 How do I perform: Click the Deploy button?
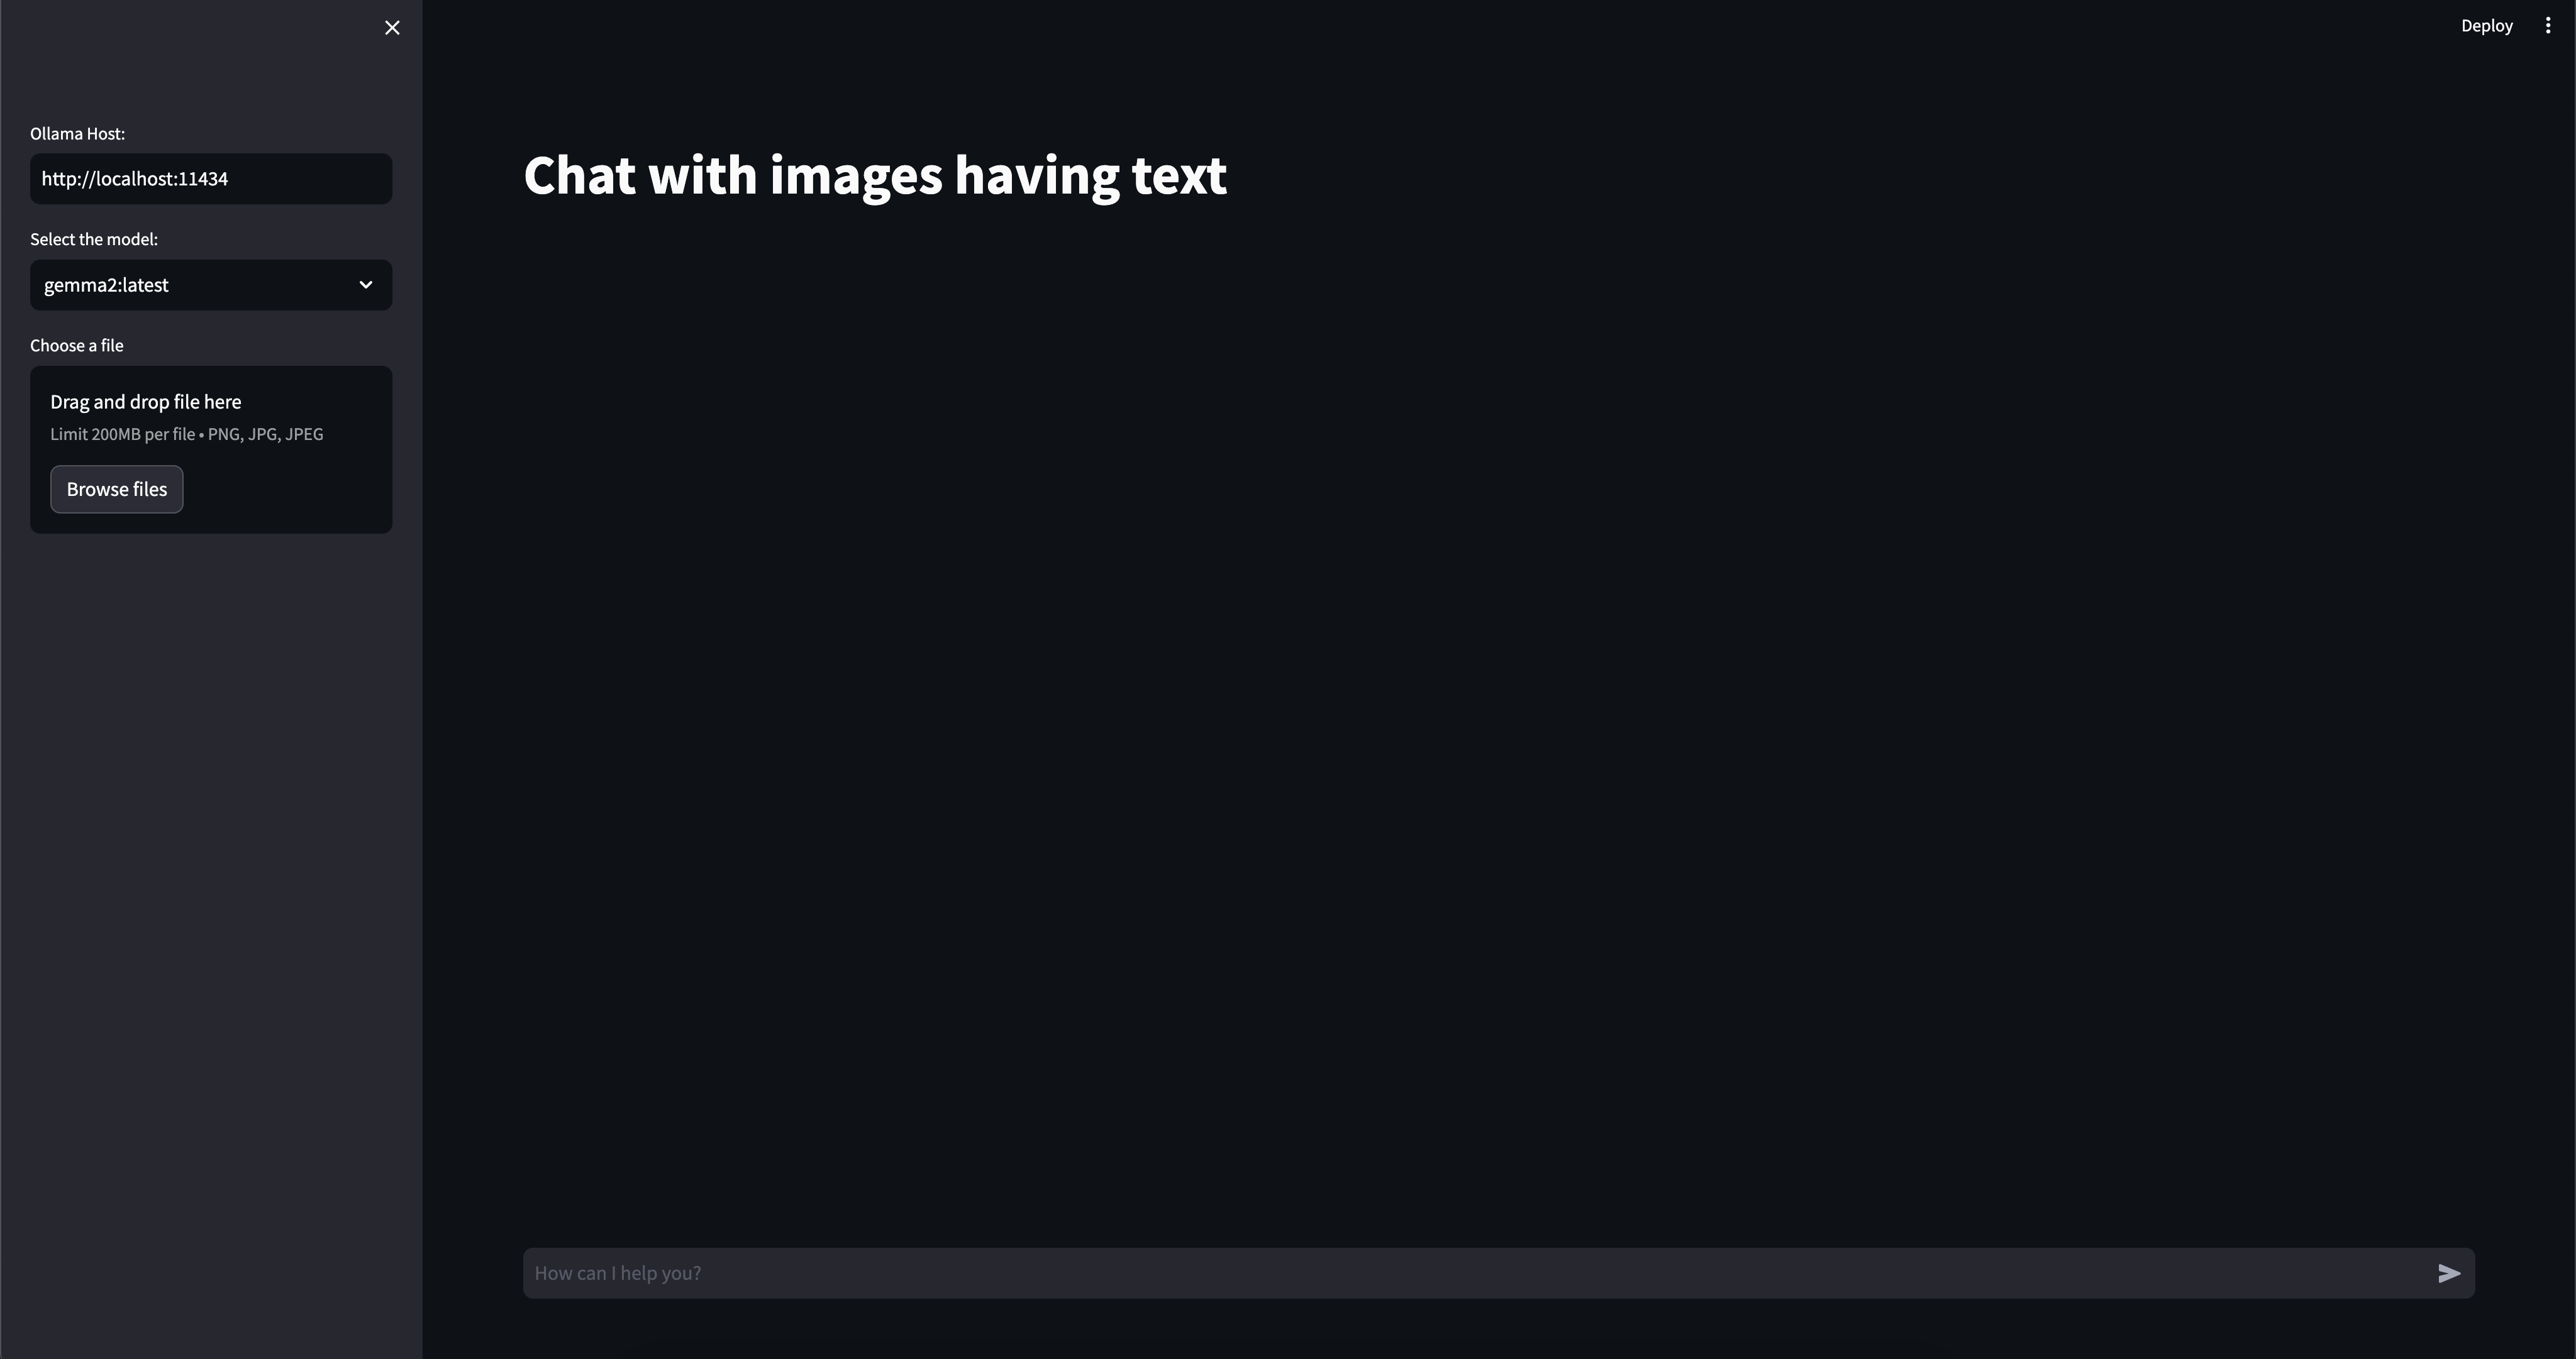[x=2487, y=26]
